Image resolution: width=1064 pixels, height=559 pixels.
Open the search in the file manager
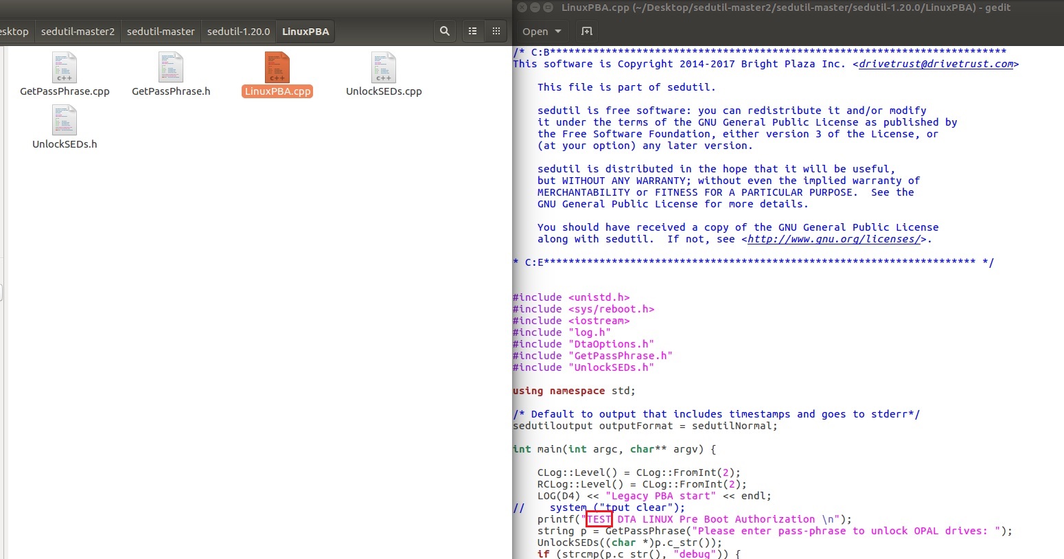pyautogui.click(x=444, y=31)
